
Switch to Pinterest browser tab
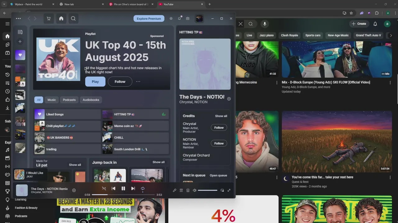point(131,4)
